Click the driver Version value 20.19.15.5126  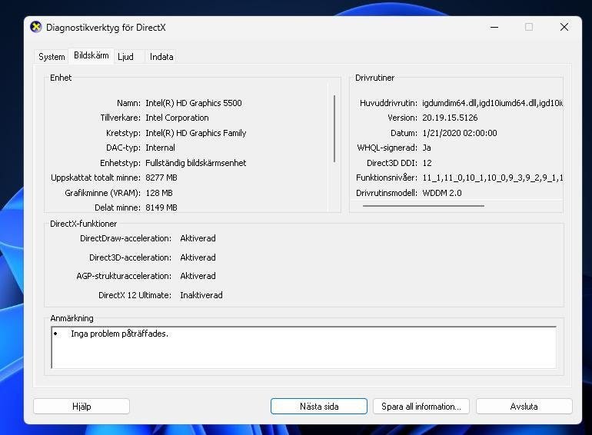coord(450,118)
